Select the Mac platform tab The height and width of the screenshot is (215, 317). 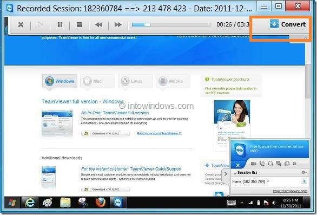coord(97,81)
